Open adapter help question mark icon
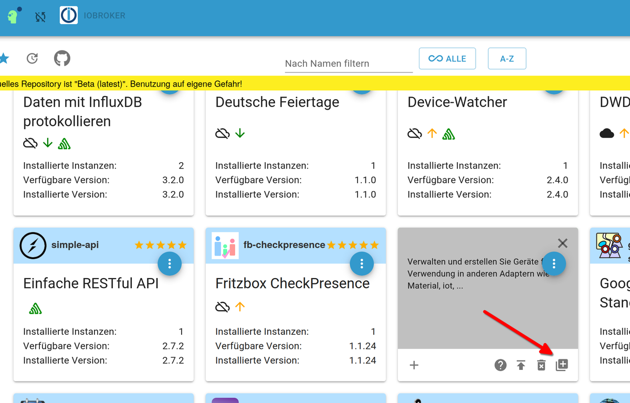The width and height of the screenshot is (630, 403). click(x=501, y=365)
